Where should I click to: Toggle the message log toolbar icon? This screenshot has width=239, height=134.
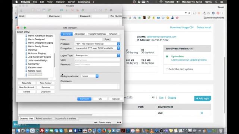click(x=33, y=10)
